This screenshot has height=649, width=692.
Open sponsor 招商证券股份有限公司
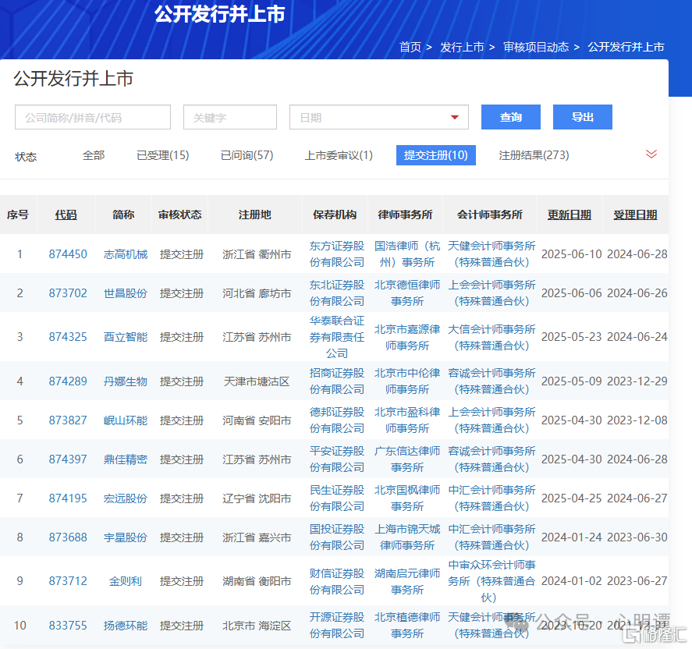tap(337, 381)
